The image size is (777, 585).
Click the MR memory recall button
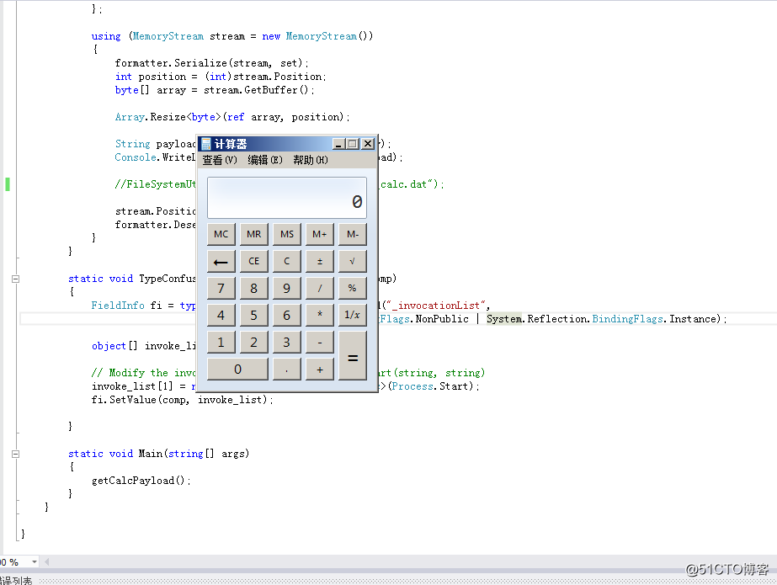253,234
